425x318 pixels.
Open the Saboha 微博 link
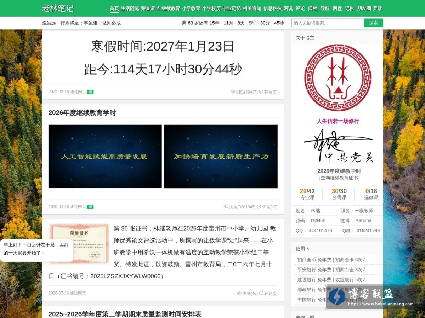(364, 220)
